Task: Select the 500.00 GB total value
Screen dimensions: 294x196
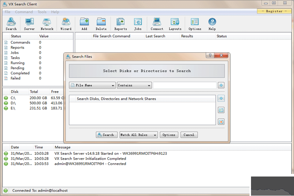Action: pyautogui.click(x=38, y=103)
